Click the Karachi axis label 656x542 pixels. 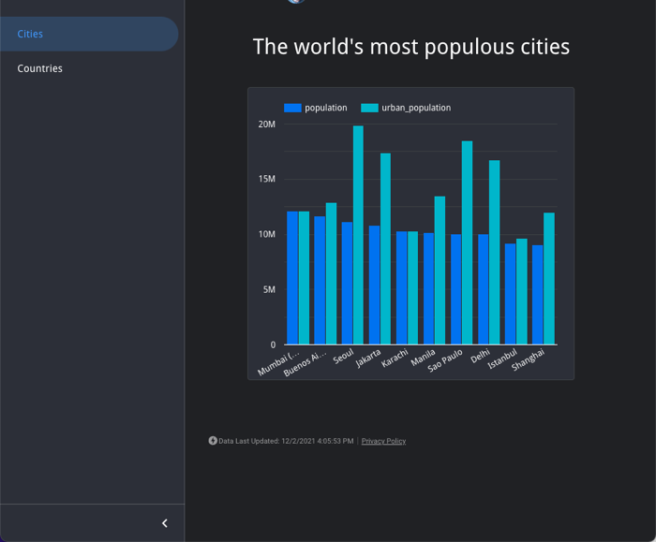coord(396,359)
